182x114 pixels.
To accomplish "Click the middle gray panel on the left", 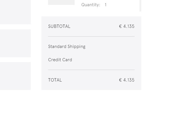I will (15, 43).
